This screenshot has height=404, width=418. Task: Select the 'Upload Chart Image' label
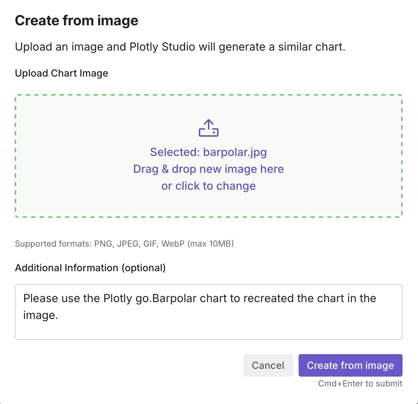[61, 73]
